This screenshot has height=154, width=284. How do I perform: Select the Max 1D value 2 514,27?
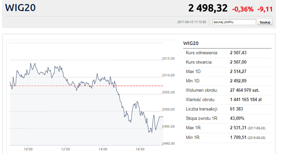[238, 71]
